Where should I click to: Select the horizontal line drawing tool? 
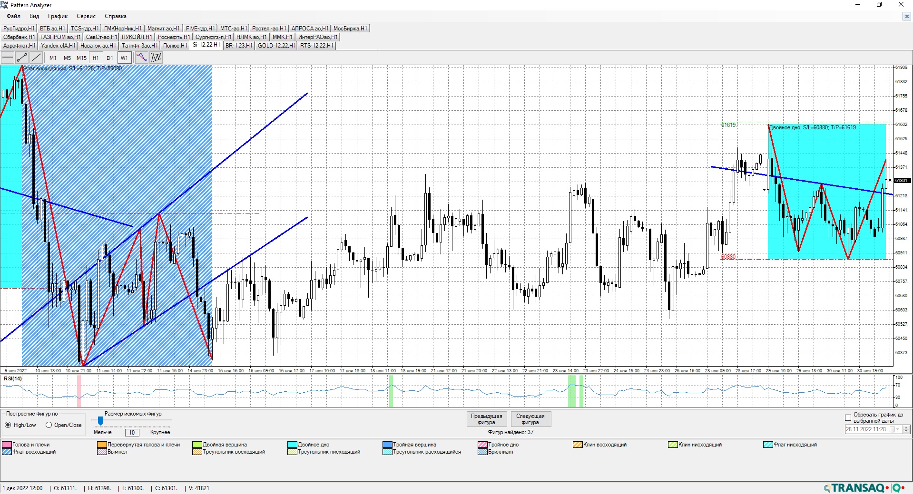8,58
